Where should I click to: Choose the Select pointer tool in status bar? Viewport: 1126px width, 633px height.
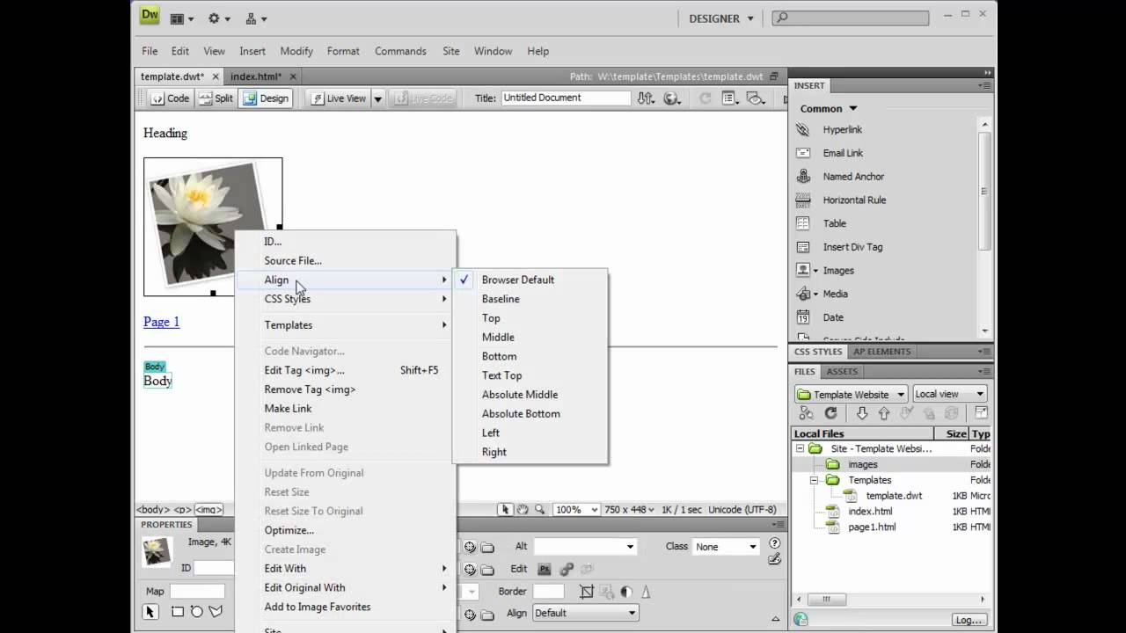point(506,509)
